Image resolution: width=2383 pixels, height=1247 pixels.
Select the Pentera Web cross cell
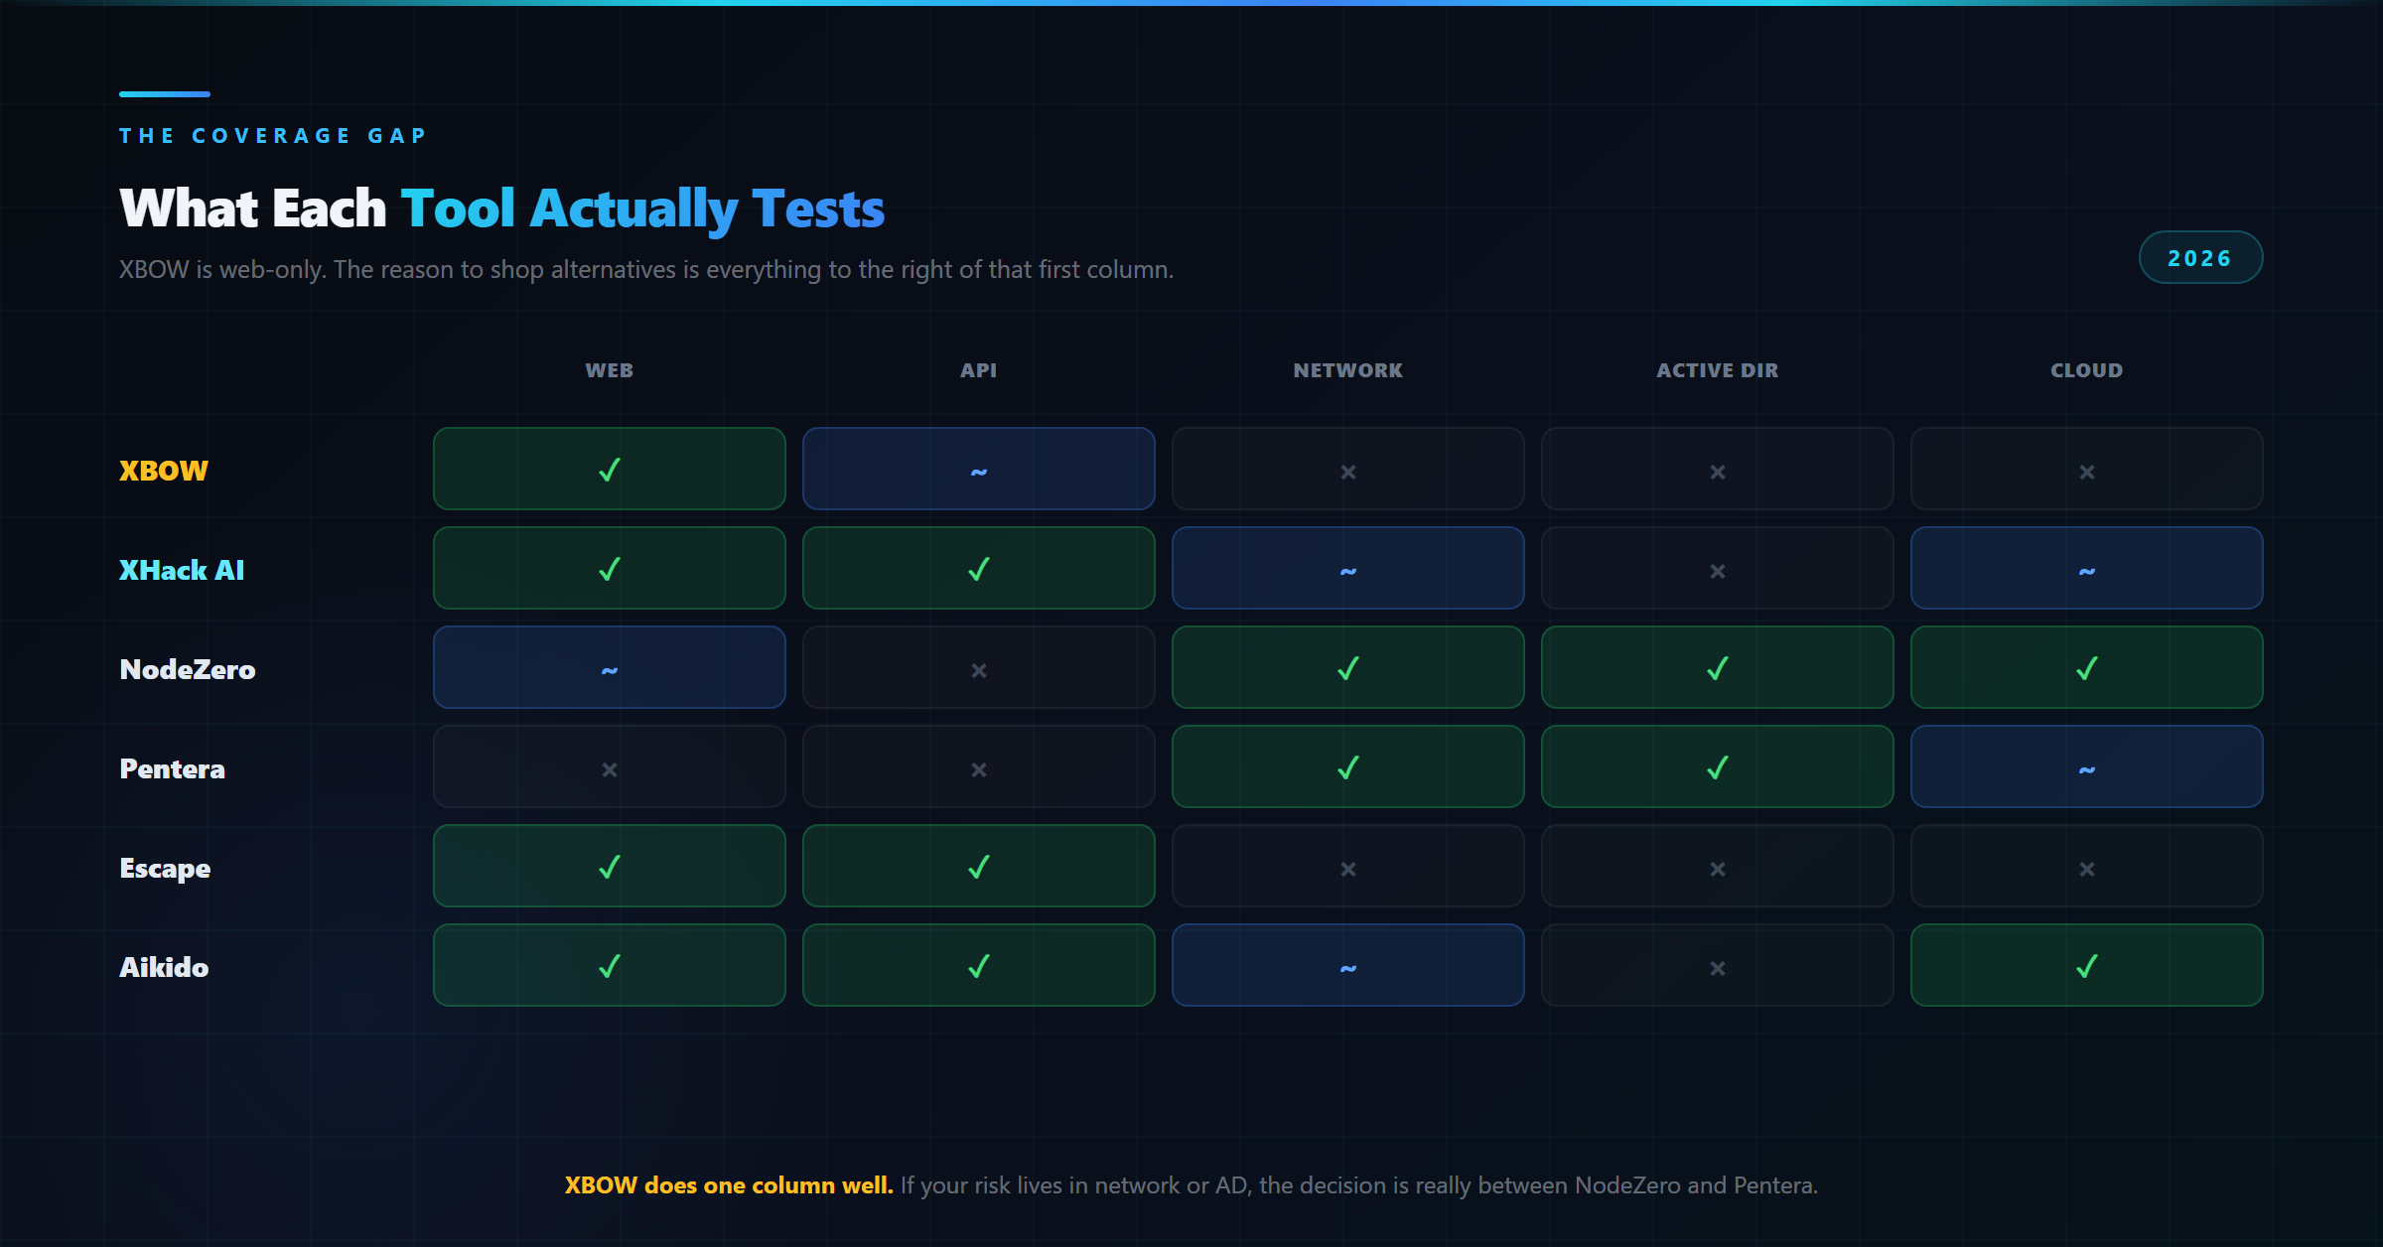(x=610, y=766)
